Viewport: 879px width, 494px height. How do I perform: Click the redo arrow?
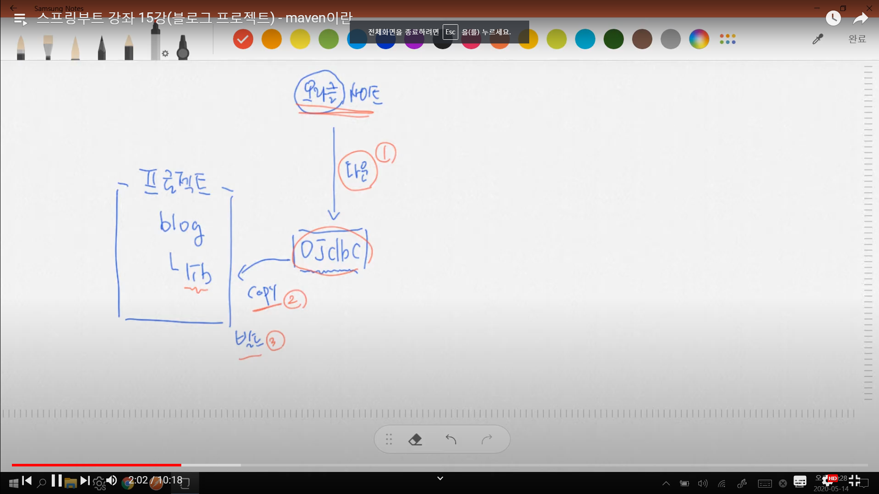point(487,440)
